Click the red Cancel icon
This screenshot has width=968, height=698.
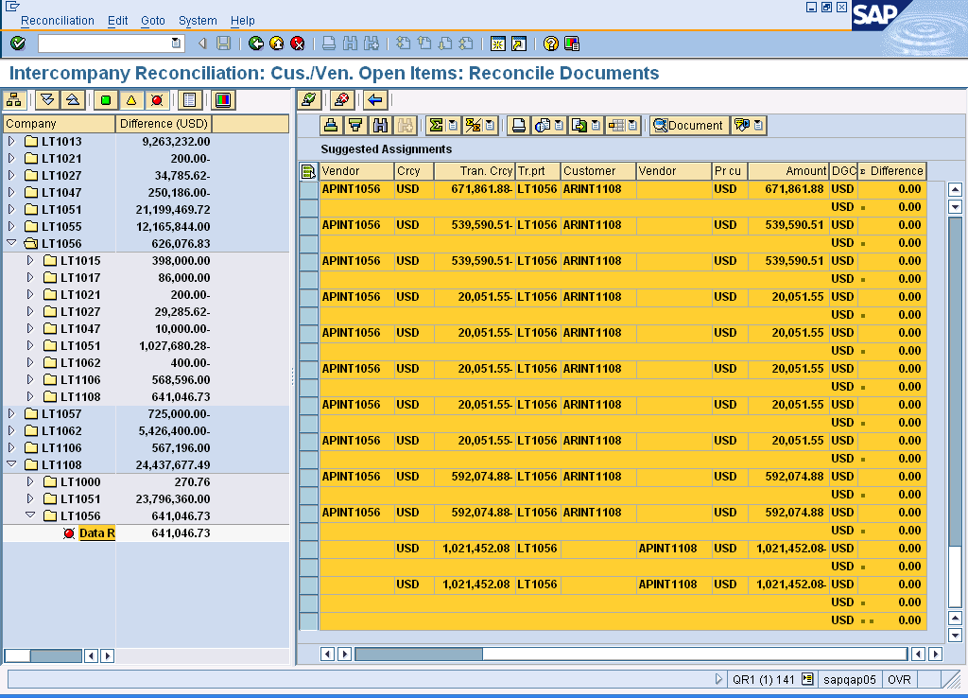(x=298, y=44)
